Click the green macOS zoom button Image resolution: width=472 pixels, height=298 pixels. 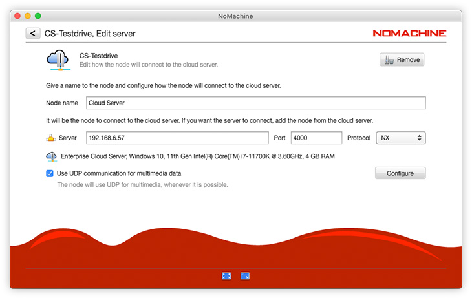pyautogui.click(x=38, y=15)
